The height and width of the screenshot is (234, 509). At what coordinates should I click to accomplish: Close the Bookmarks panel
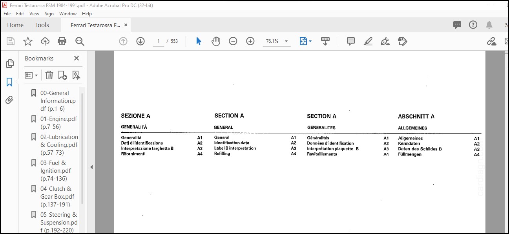click(77, 58)
